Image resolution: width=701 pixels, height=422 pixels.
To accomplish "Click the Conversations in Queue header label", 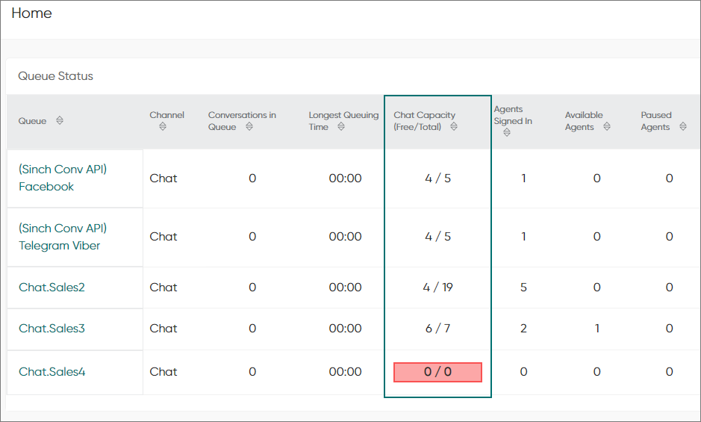I will tap(242, 121).
